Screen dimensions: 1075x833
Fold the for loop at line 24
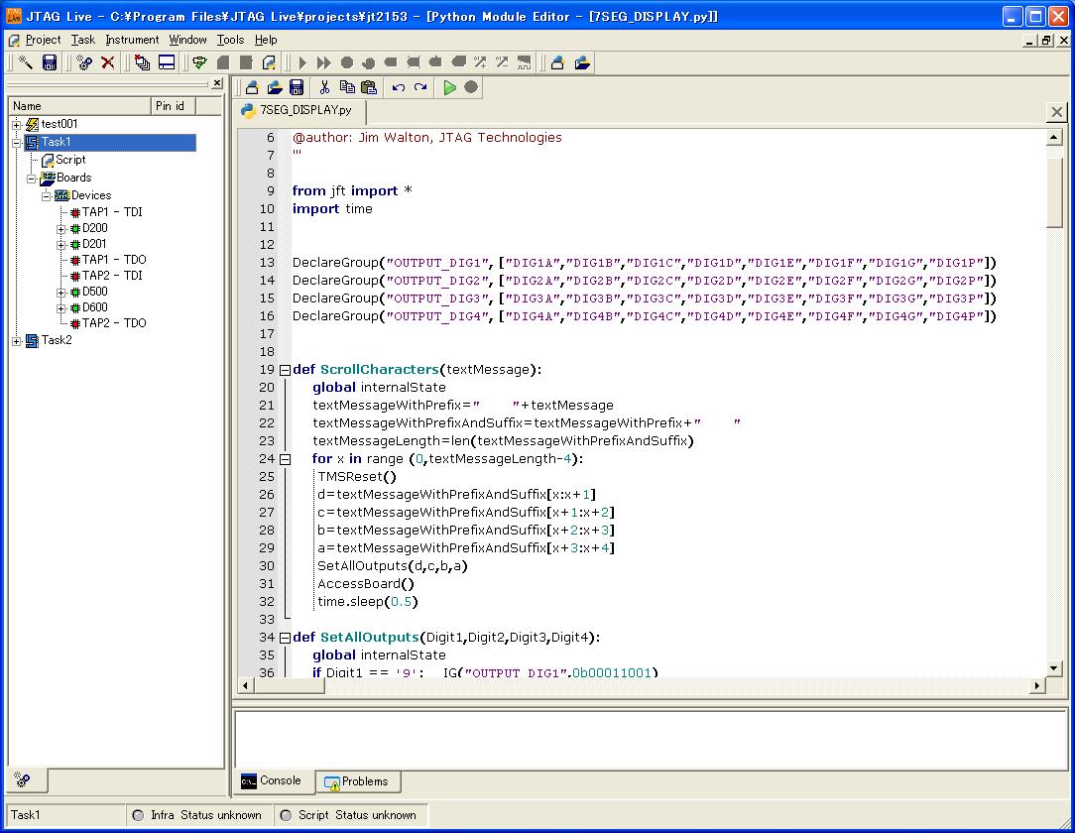(286, 459)
